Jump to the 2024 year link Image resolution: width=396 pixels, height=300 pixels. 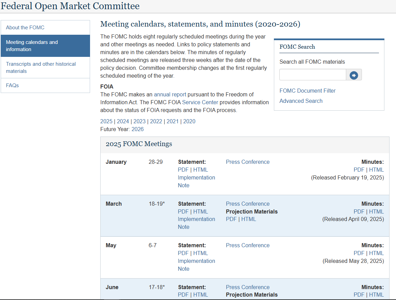tap(123, 122)
